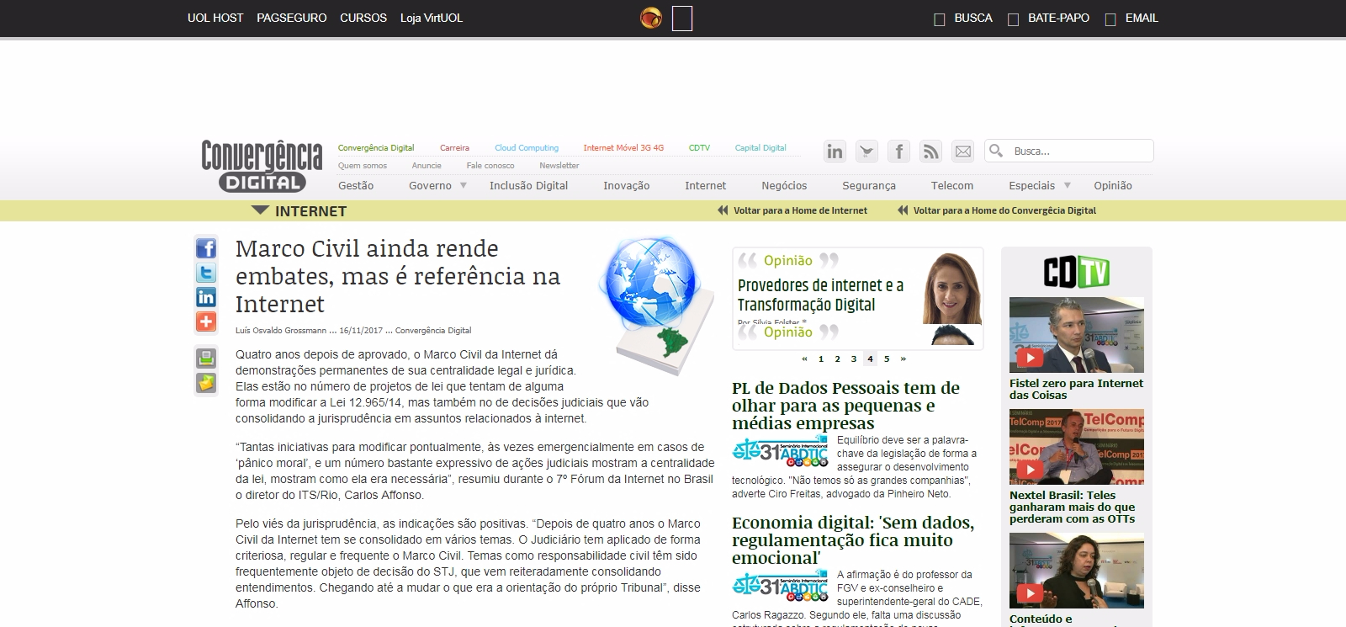Open the Convergência Digital logo homepage
Screen dimensions: 1346x627
coord(262,166)
